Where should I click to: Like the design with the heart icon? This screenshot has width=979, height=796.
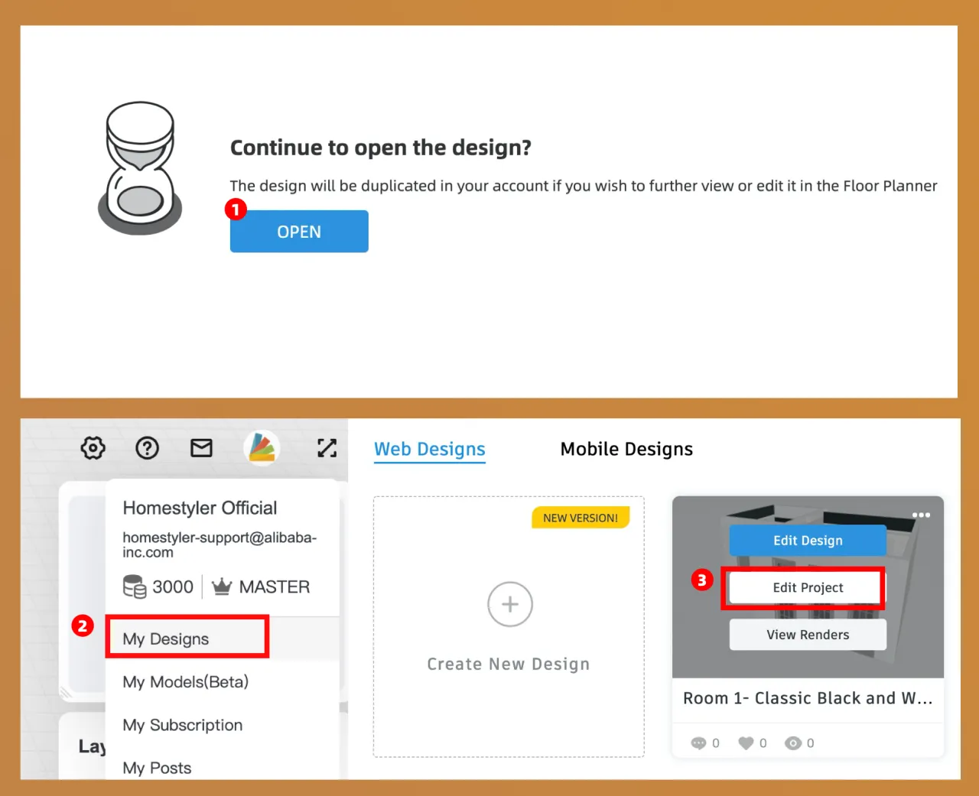[746, 743]
